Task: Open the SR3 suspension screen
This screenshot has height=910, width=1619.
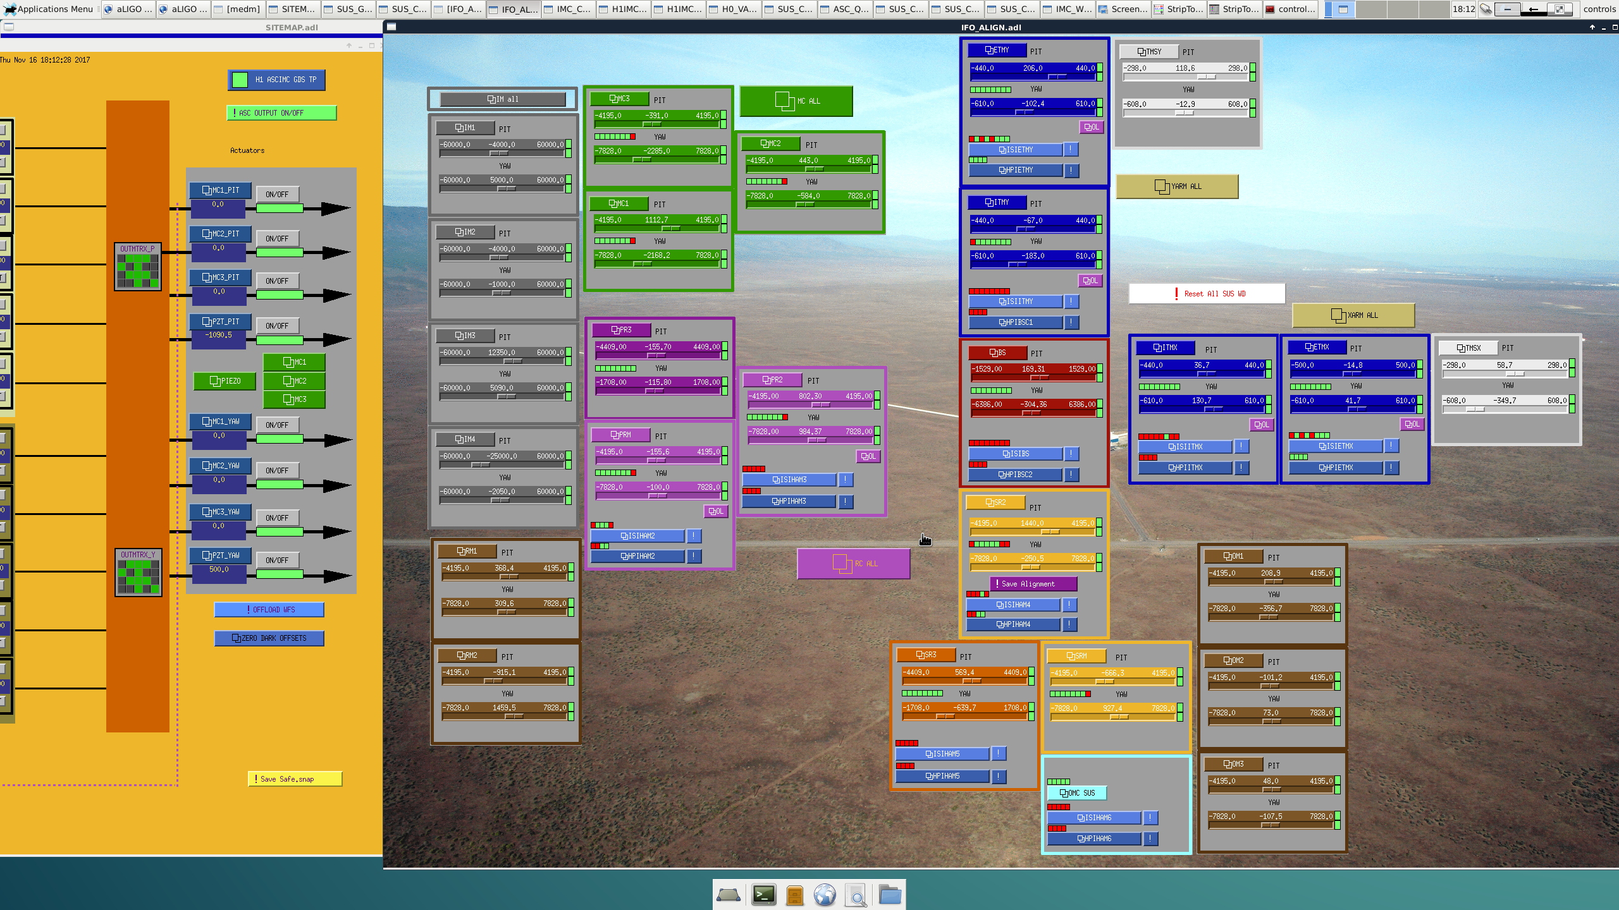Action: coord(926,655)
